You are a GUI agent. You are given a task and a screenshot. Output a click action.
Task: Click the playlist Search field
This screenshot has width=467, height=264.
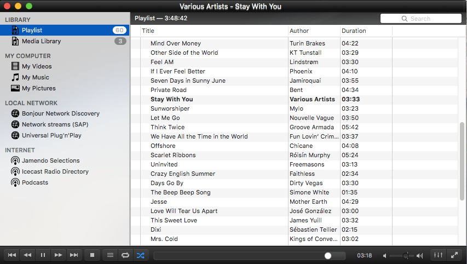point(420,19)
